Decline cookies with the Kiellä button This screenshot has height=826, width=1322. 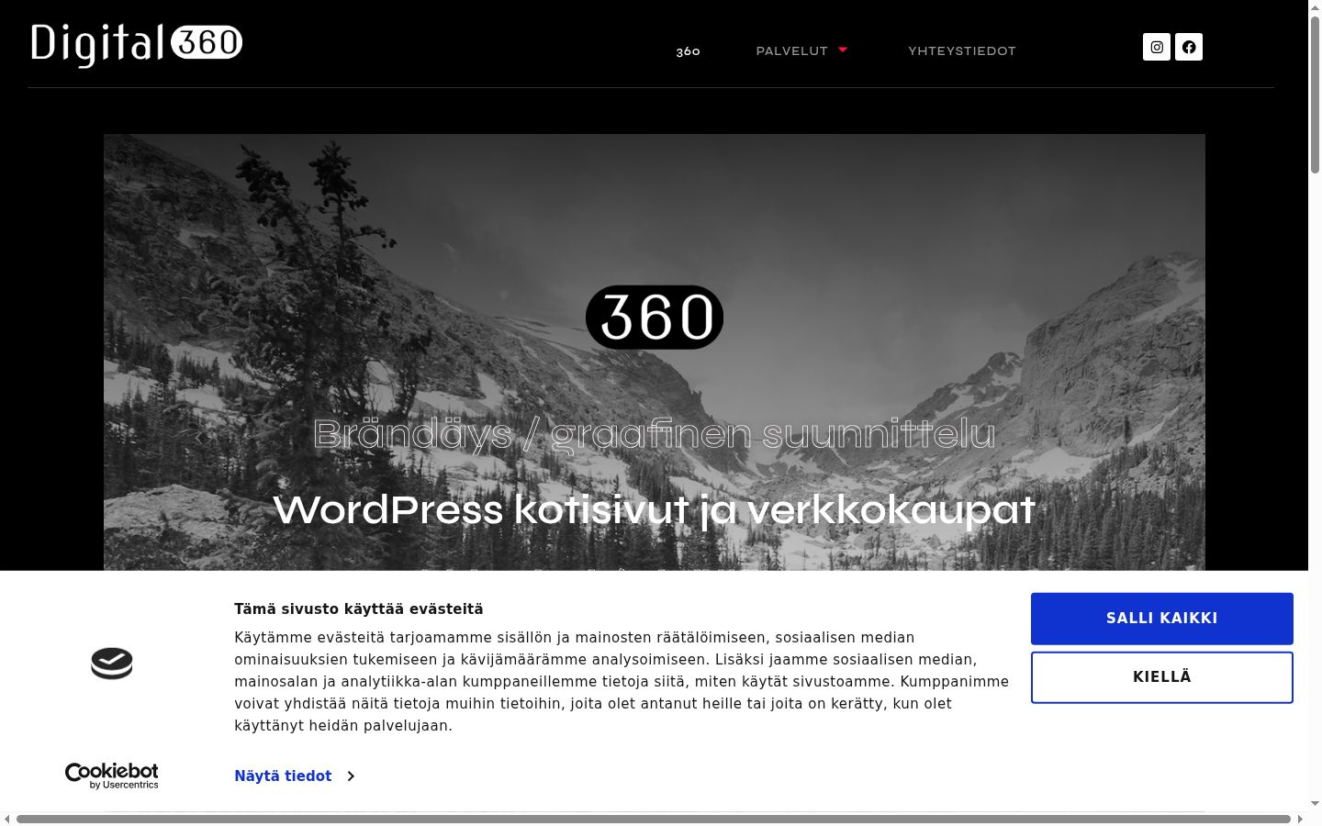click(1162, 677)
